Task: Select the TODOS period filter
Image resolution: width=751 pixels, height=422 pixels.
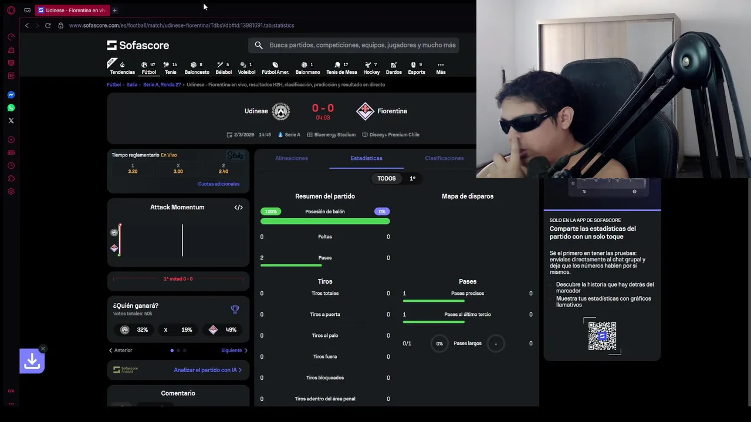Action: tap(386, 178)
